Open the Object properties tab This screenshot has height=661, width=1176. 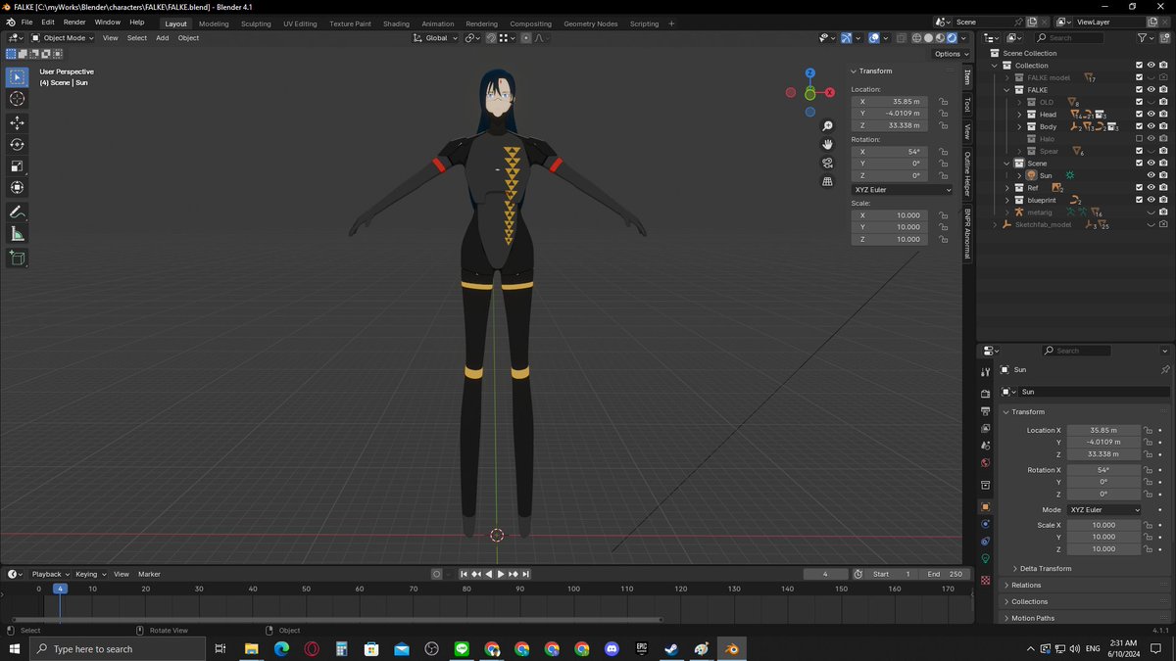pyautogui.click(x=985, y=506)
